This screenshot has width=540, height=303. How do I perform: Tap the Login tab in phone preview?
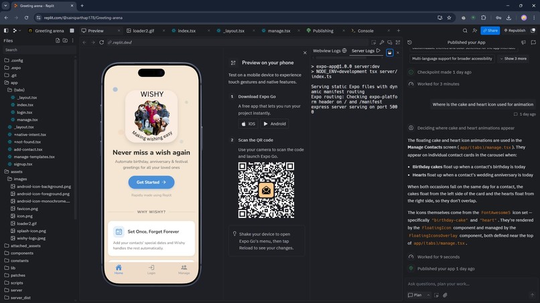click(151, 270)
